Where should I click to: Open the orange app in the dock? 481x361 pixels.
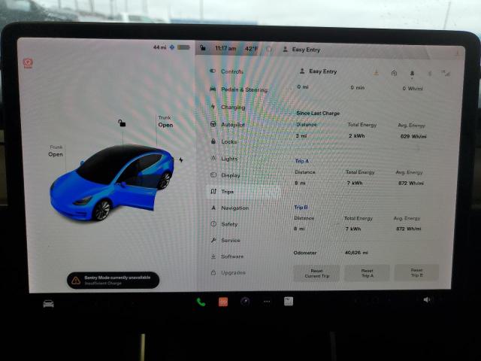(223, 302)
